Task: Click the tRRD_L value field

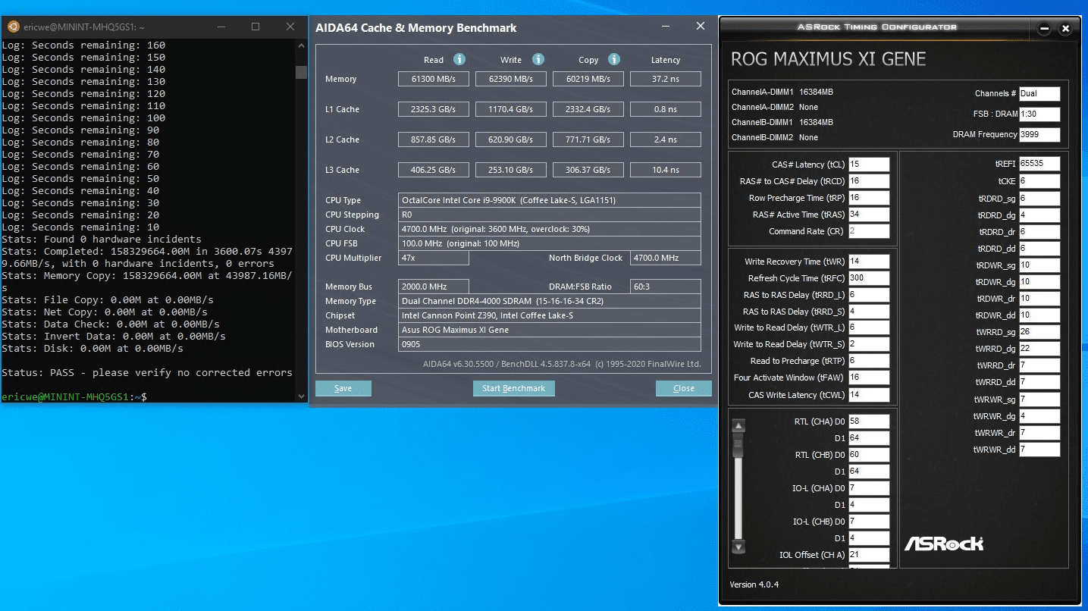Action: point(869,295)
